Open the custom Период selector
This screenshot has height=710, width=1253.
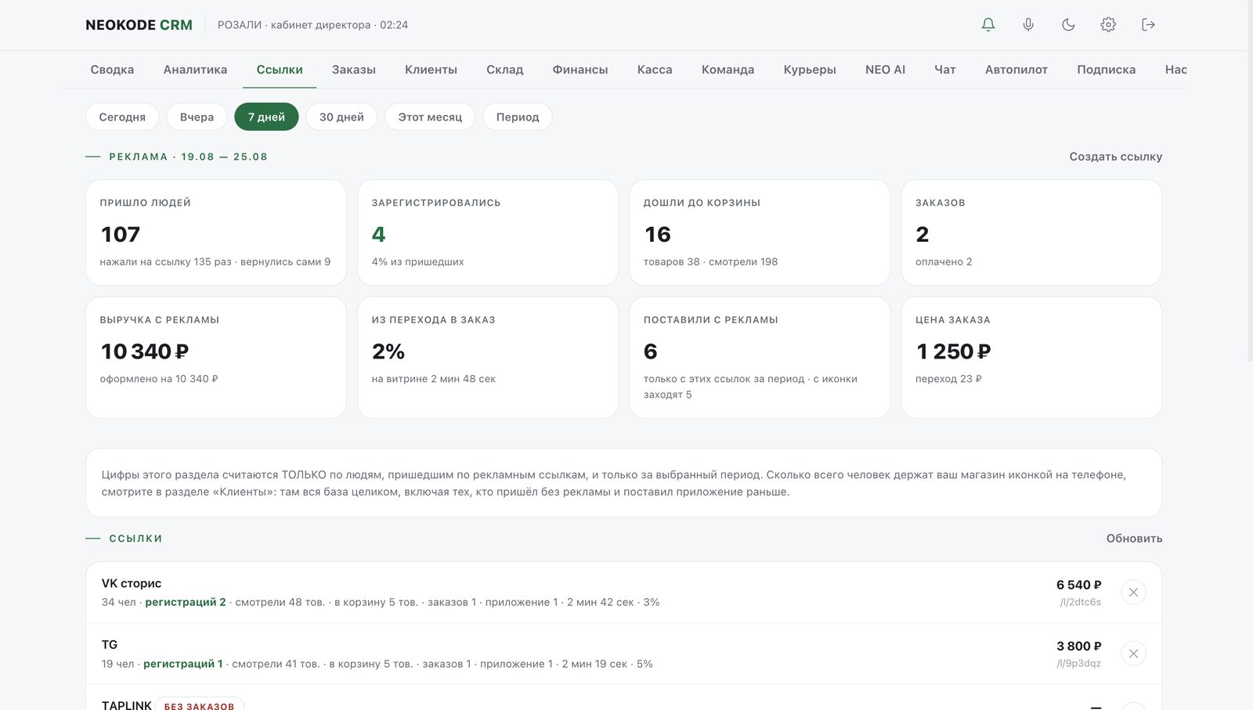tap(518, 117)
